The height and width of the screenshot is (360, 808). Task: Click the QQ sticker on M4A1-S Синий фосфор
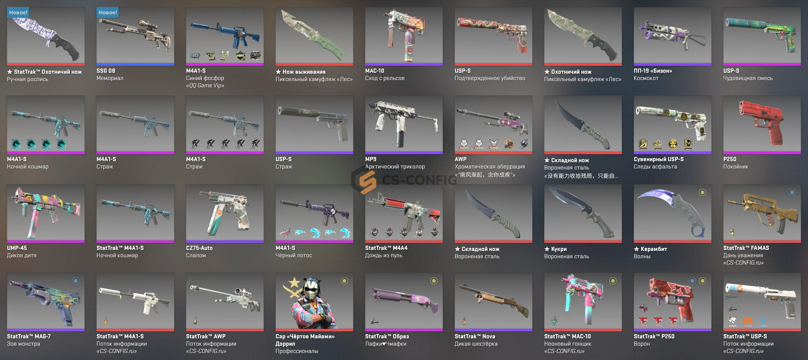coord(195,56)
